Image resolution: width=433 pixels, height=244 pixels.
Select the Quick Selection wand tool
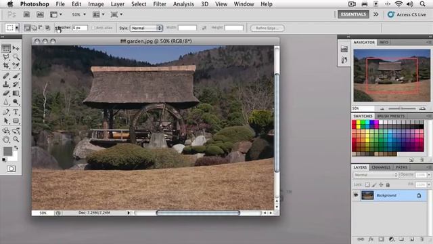(x=16, y=57)
